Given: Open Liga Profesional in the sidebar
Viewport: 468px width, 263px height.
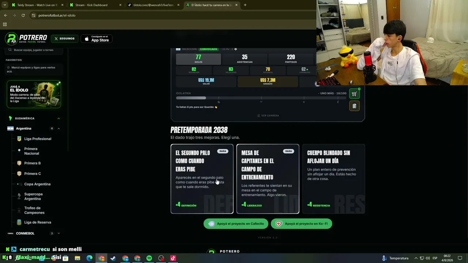Looking at the screenshot, I should tap(38, 139).
